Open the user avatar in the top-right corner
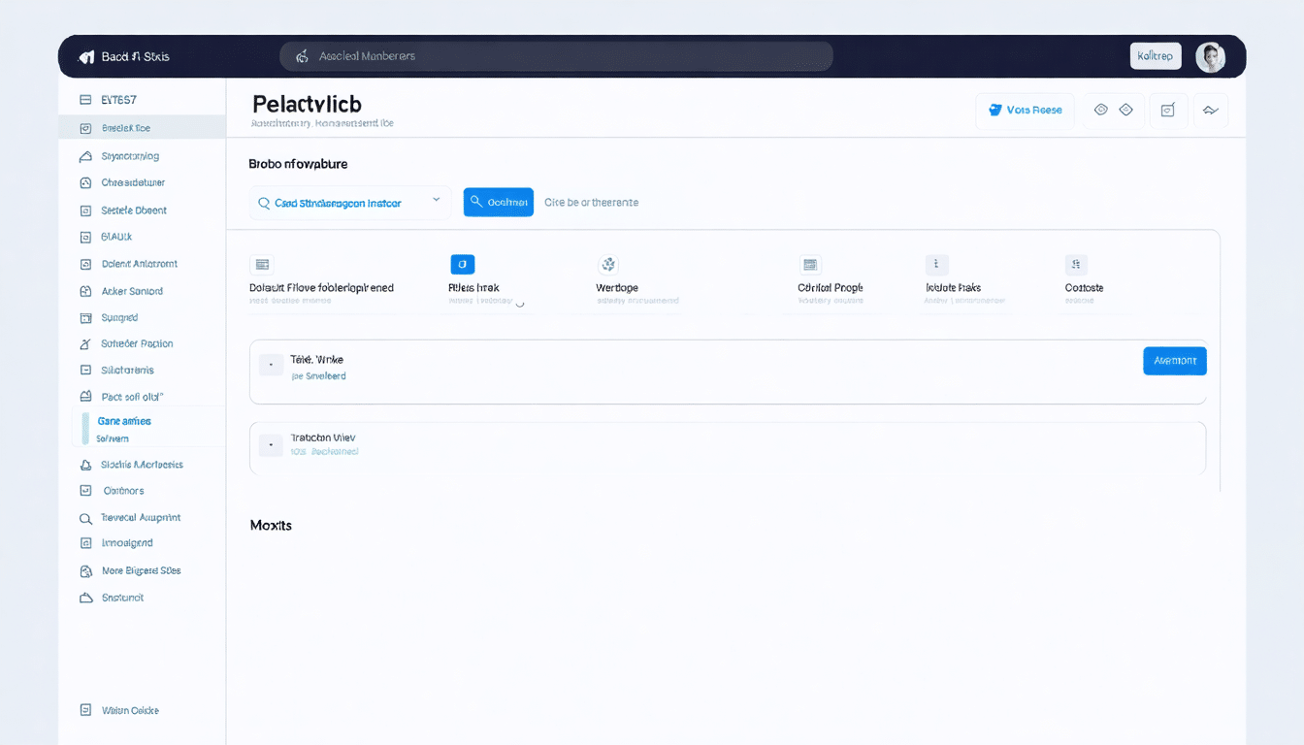The height and width of the screenshot is (745, 1304). tap(1210, 57)
